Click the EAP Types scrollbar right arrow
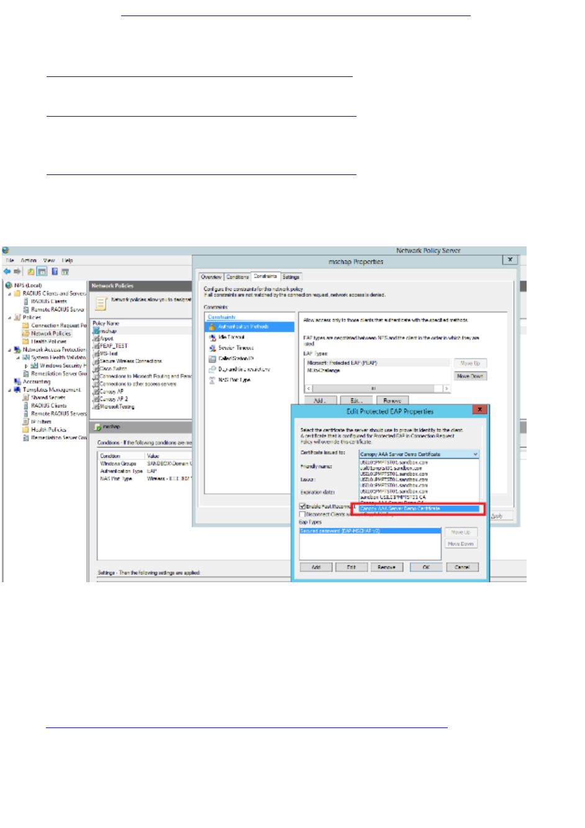 click(446, 389)
